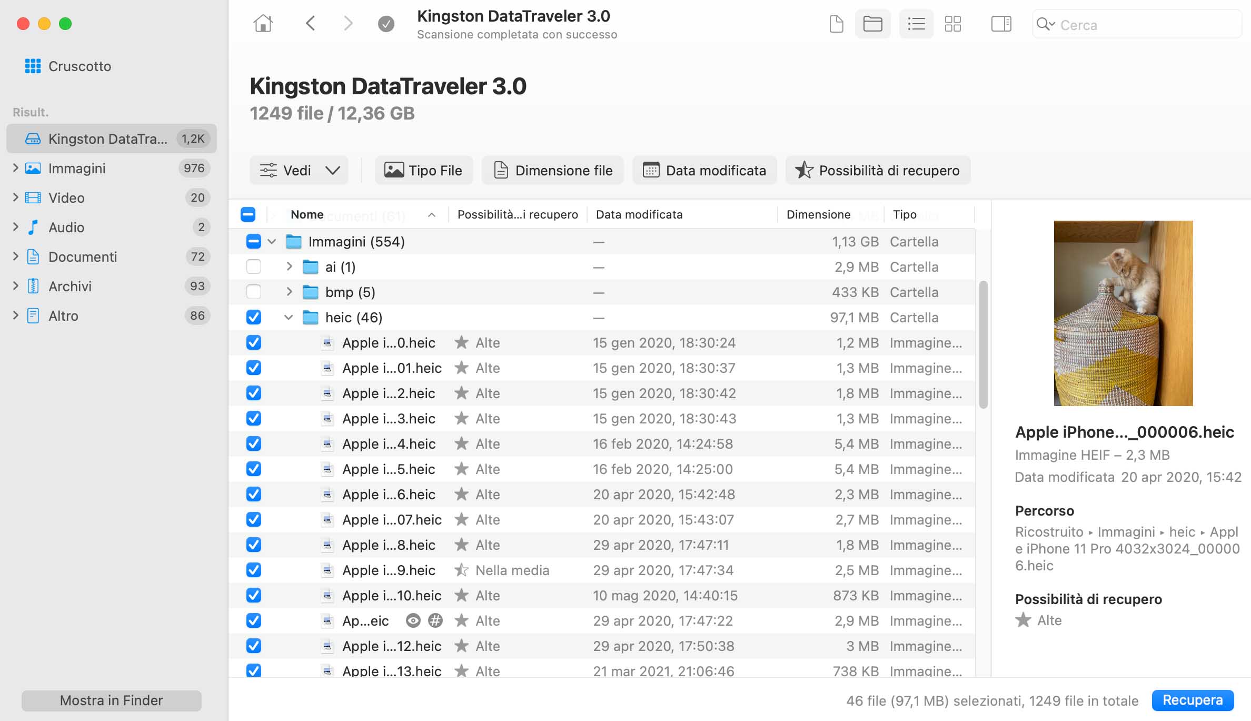This screenshot has height=721, width=1251.
Task: Open the Dimensione file filter
Action: pos(553,170)
